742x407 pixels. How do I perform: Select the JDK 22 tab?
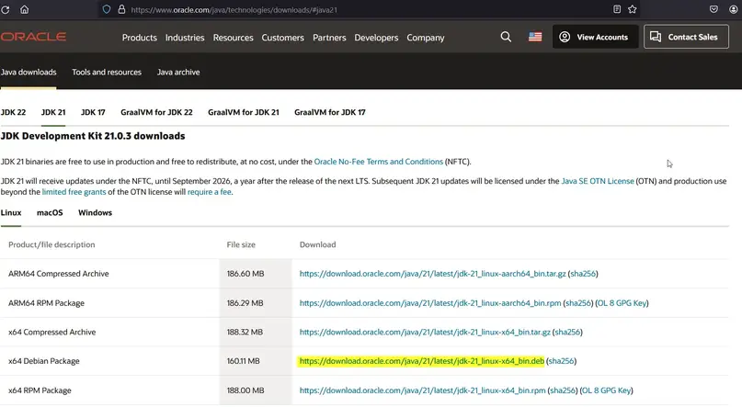[x=13, y=112]
